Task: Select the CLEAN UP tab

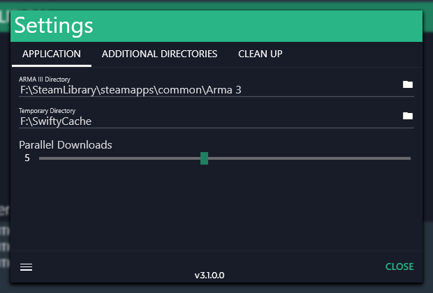Action: [x=260, y=54]
